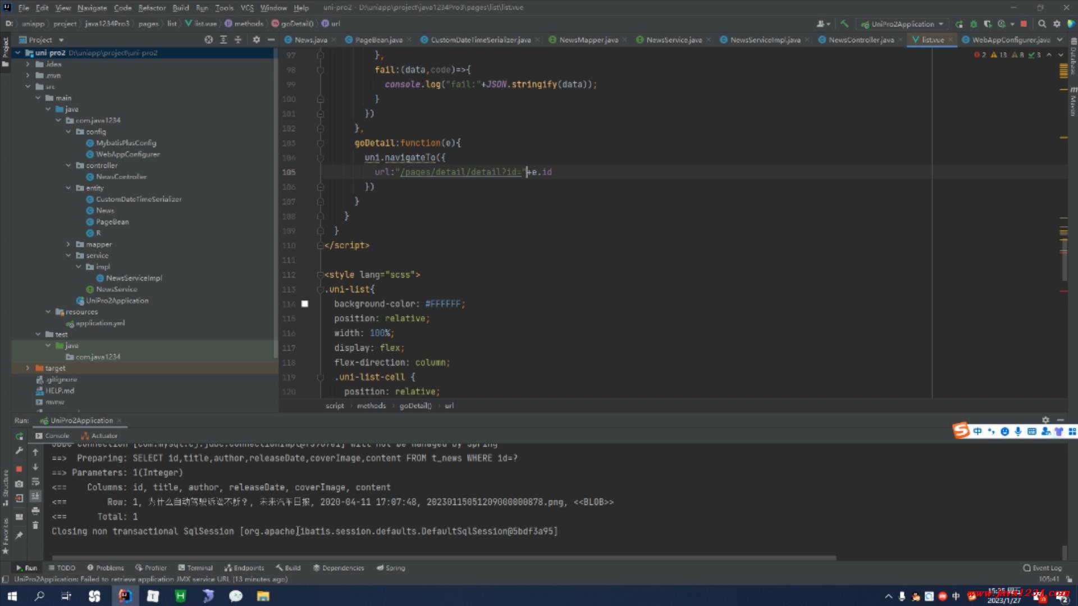Screen dimensions: 1078x606
Task: Toggle the pin tab icon in Run panel
Action: coord(19,535)
